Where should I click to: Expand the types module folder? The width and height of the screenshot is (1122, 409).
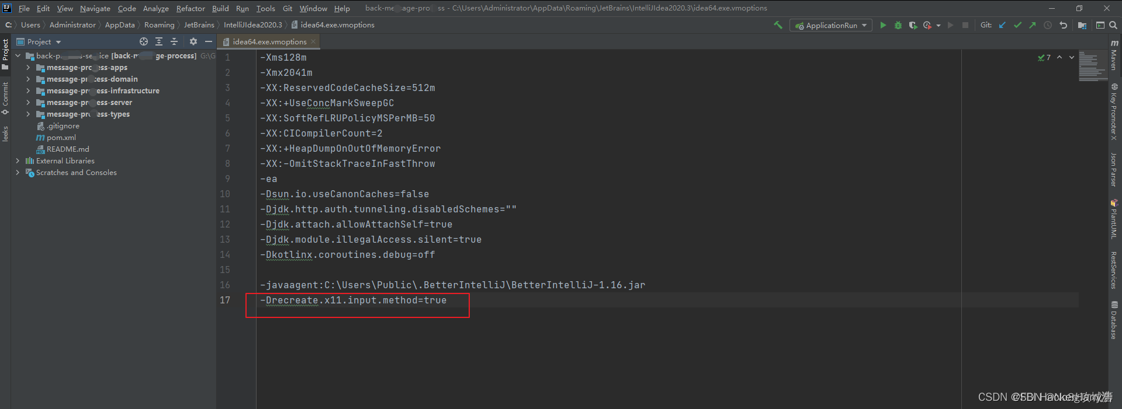[28, 114]
